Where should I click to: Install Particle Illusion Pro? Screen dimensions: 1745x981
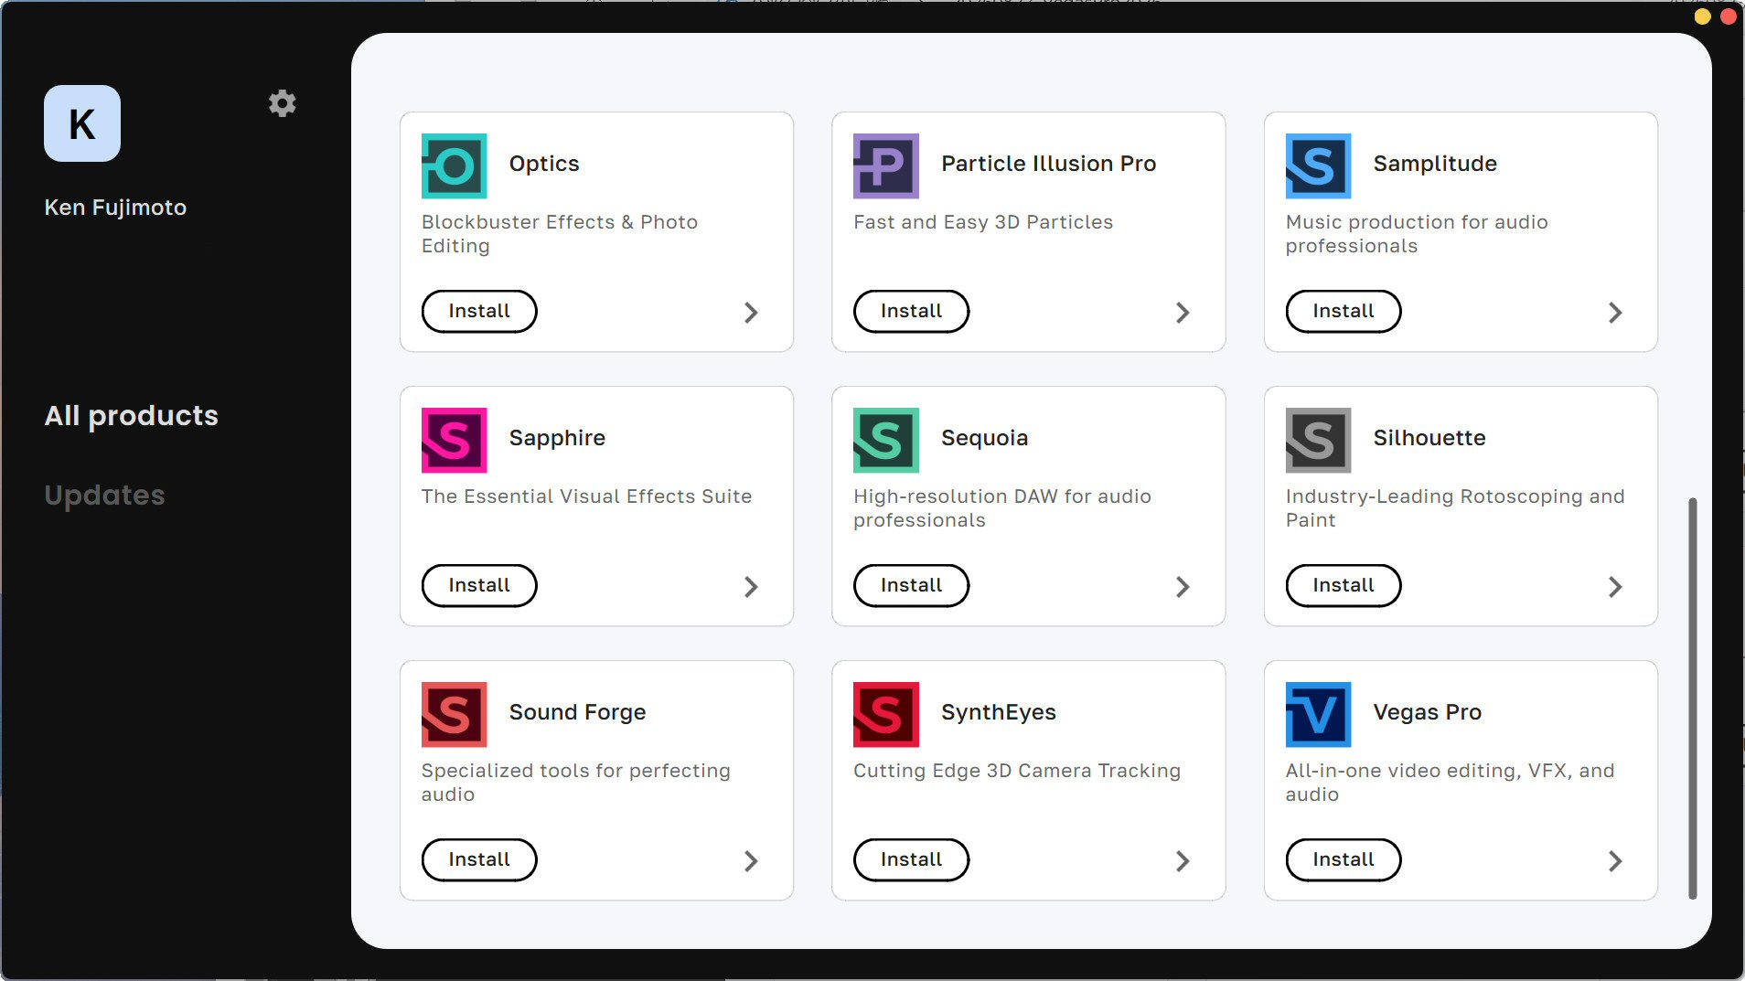[x=912, y=312]
